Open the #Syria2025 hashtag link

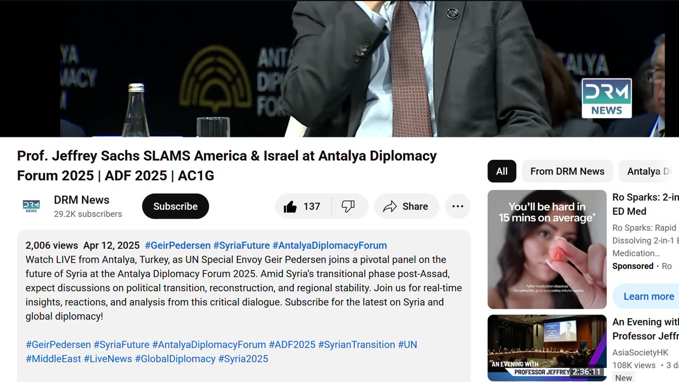(x=243, y=359)
